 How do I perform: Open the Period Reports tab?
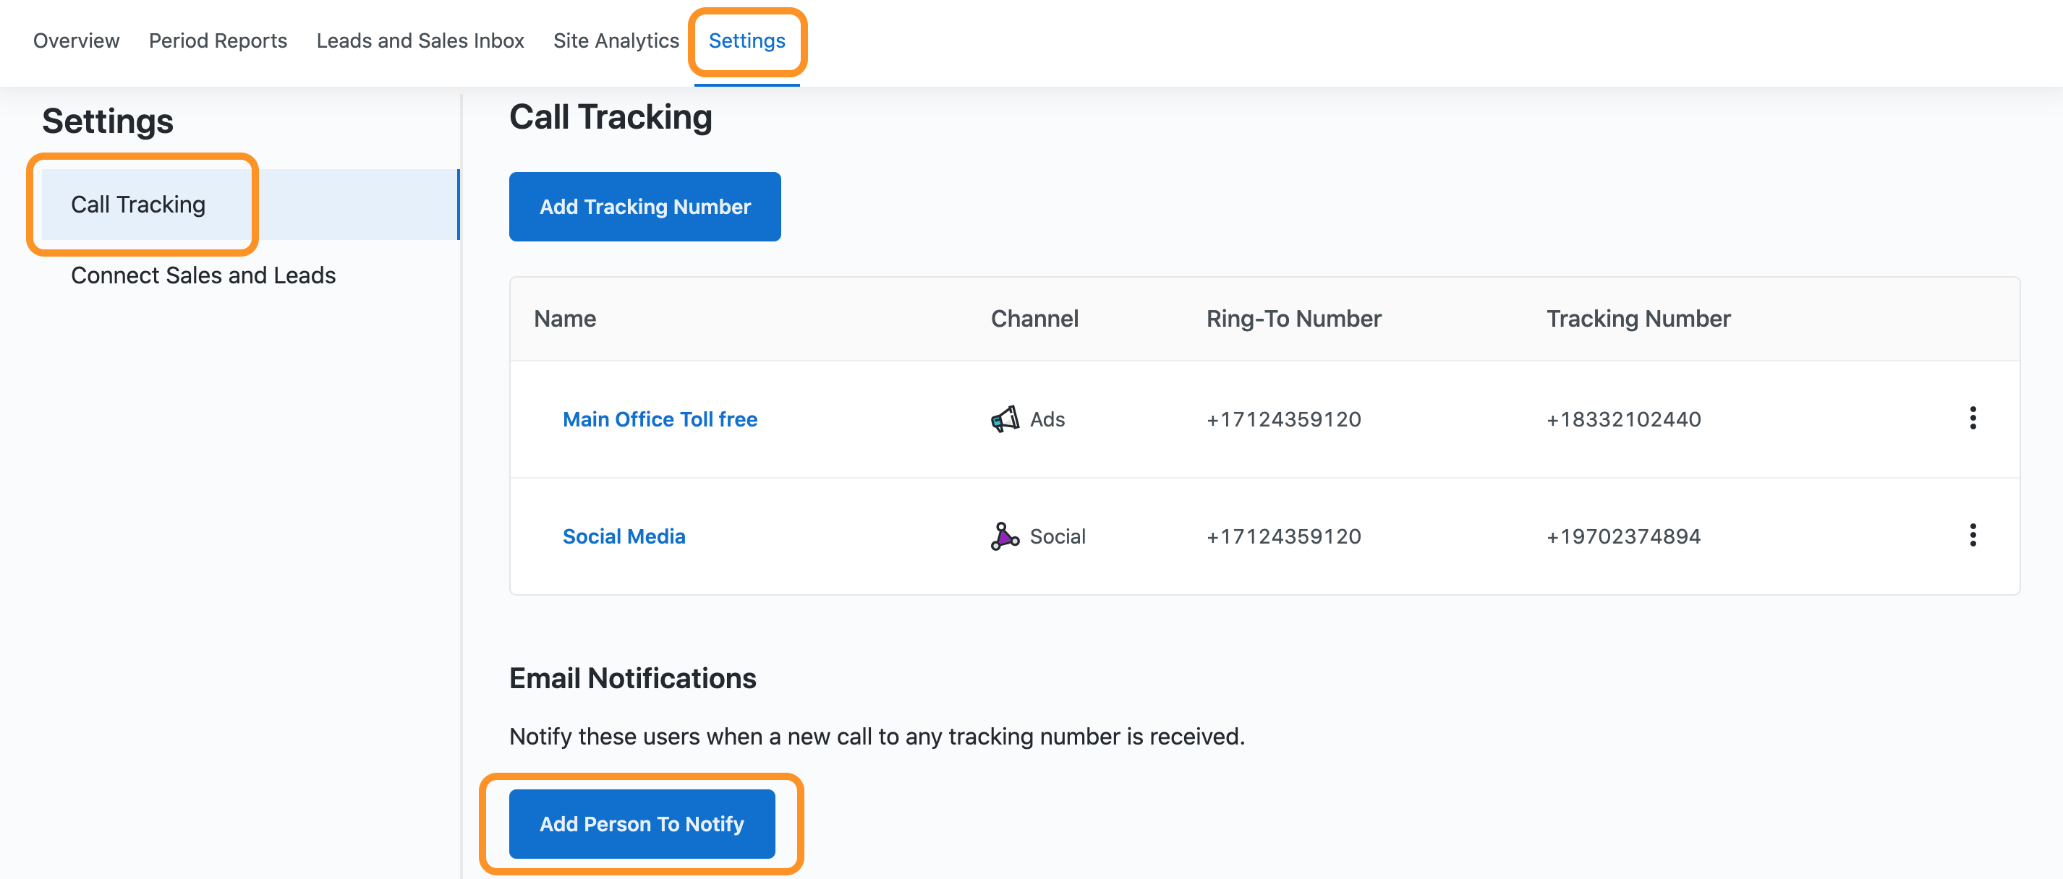[218, 40]
